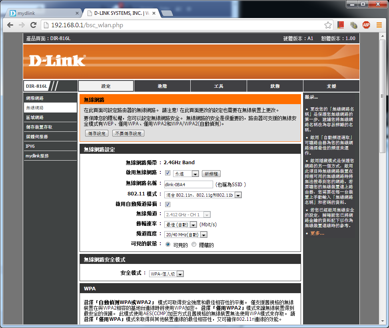Uncheck the 啟用自動頻道掃描 checkbox
Image resolution: width=389 pixels, height=328 pixels.
(x=168, y=204)
